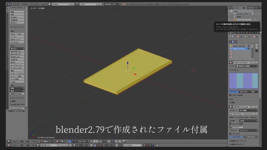The height and width of the screenshot is (150, 267).
Task: Click the ナイフ投影 button
Action: pos(17,79)
